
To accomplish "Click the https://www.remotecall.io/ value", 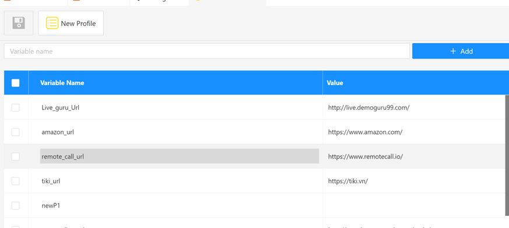I will point(366,156).
